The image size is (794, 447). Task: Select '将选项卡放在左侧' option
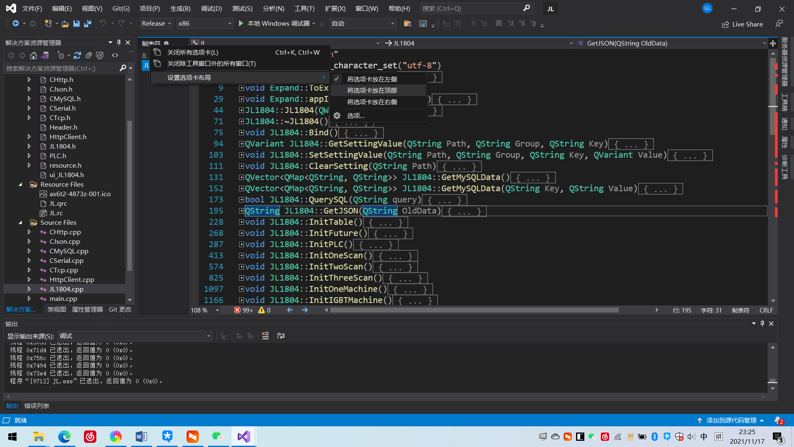click(x=372, y=79)
